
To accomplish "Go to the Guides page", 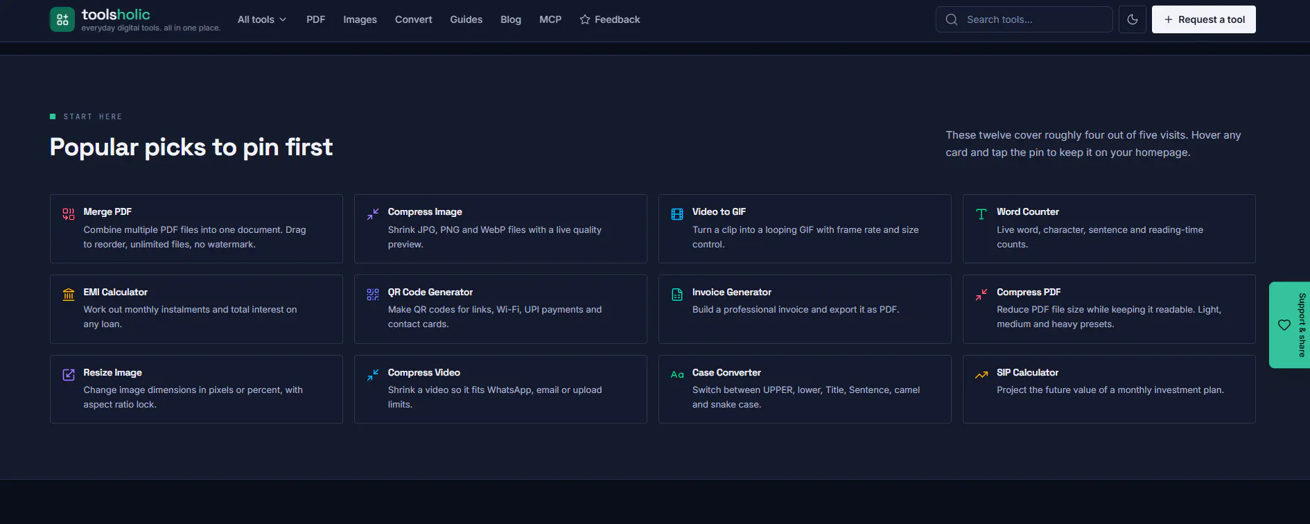I will 466,19.
